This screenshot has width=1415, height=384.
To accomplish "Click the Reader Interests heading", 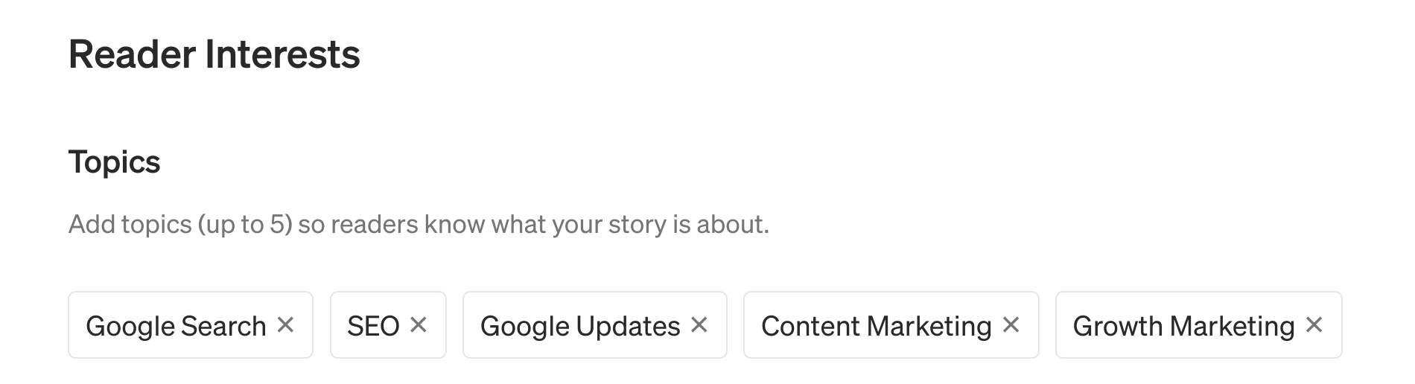I will point(214,54).
